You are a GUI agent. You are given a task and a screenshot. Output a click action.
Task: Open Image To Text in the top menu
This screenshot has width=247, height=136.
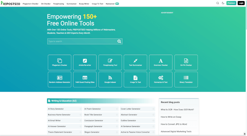[x=98, y=4]
